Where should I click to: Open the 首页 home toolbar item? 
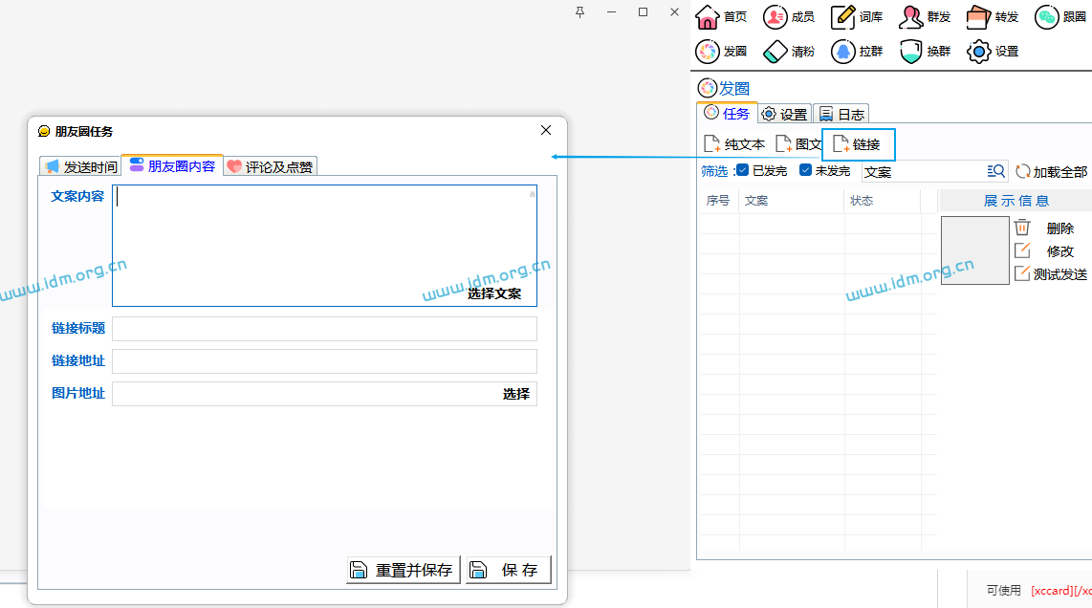pyautogui.click(x=722, y=16)
